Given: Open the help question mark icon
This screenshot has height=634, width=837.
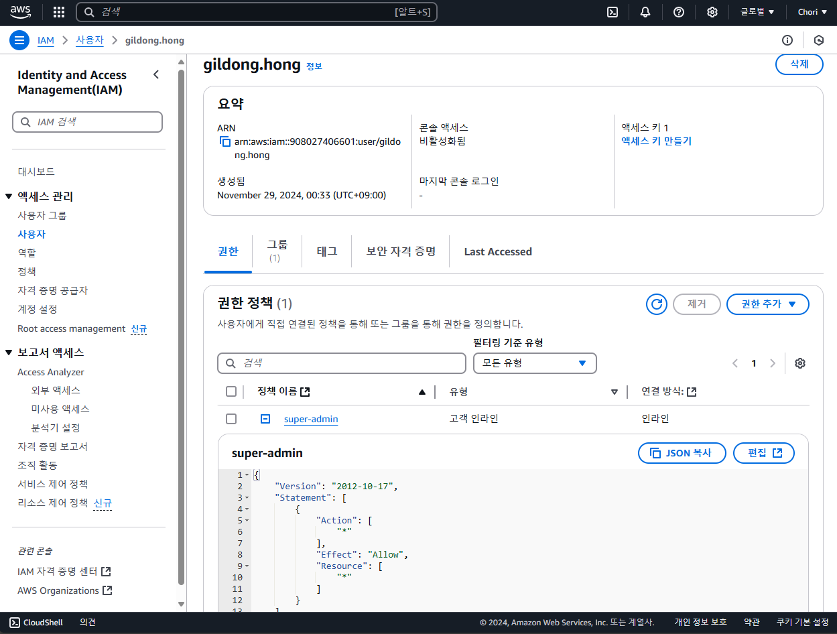Looking at the screenshot, I should click(x=679, y=12).
